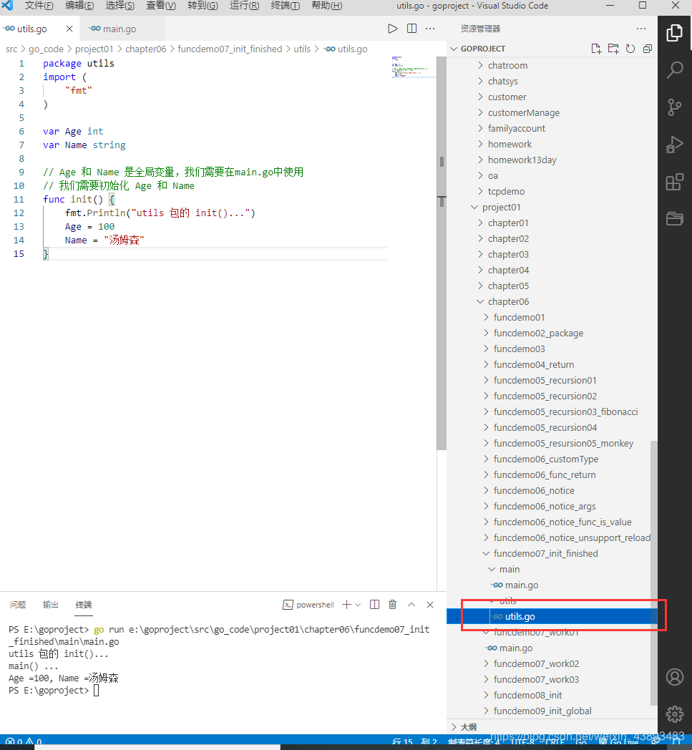The height and width of the screenshot is (750, 692).
Task: Open the Extensions view
Action: tap(673, 182)
